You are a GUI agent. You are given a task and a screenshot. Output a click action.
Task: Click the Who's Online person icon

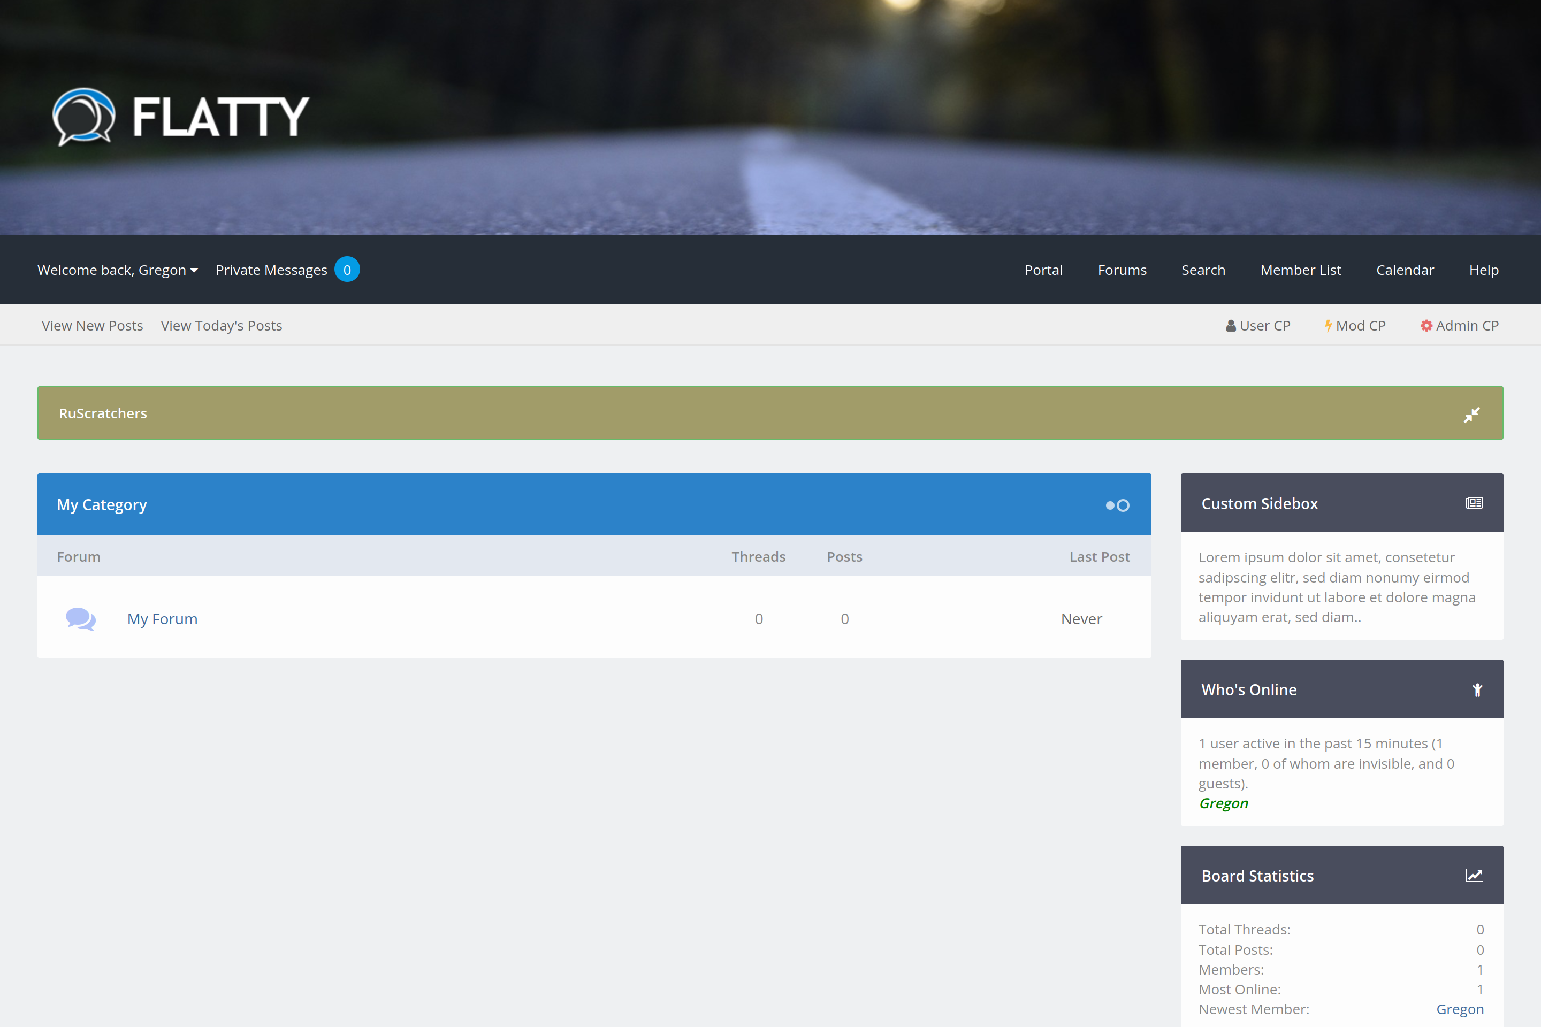(1477, 689)
